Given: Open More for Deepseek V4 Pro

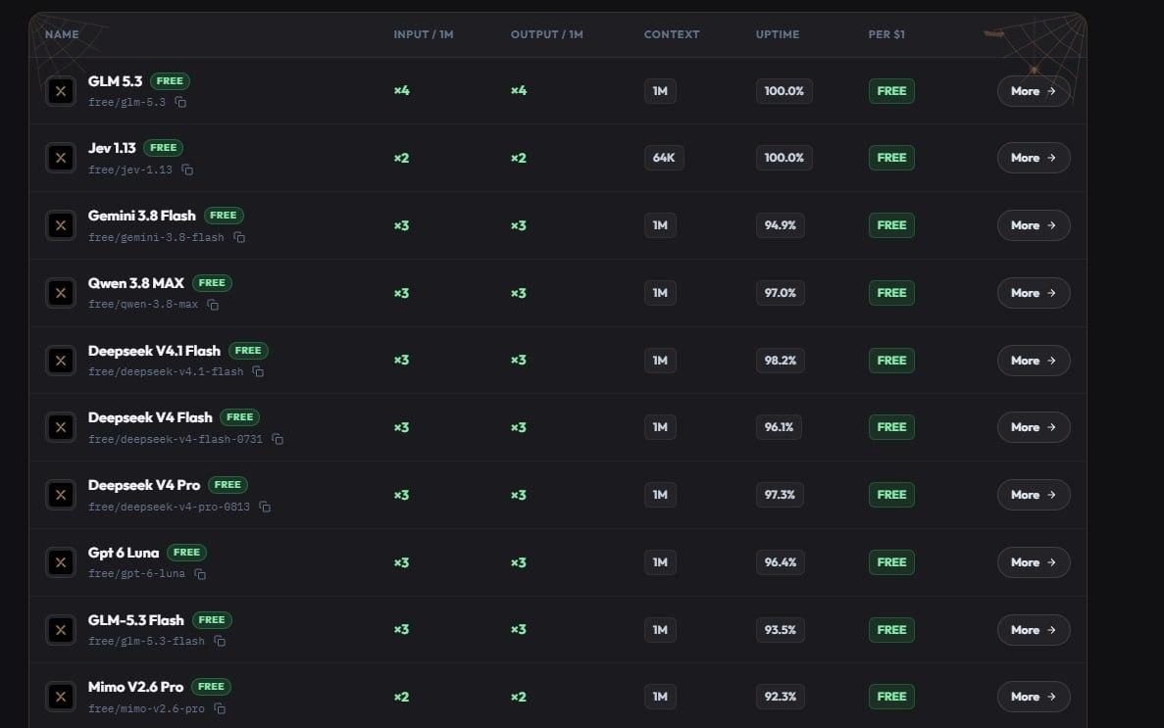Looking at the screenshot, I should [x=1034, y=495].
